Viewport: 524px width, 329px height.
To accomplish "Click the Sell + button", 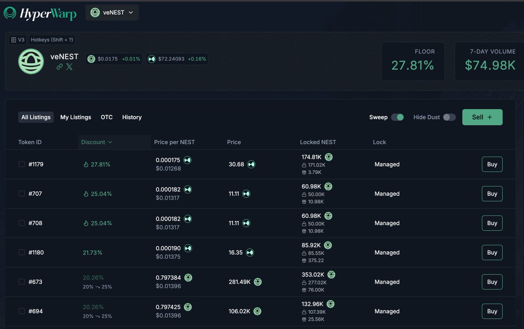I will click(x=482, y=117).
